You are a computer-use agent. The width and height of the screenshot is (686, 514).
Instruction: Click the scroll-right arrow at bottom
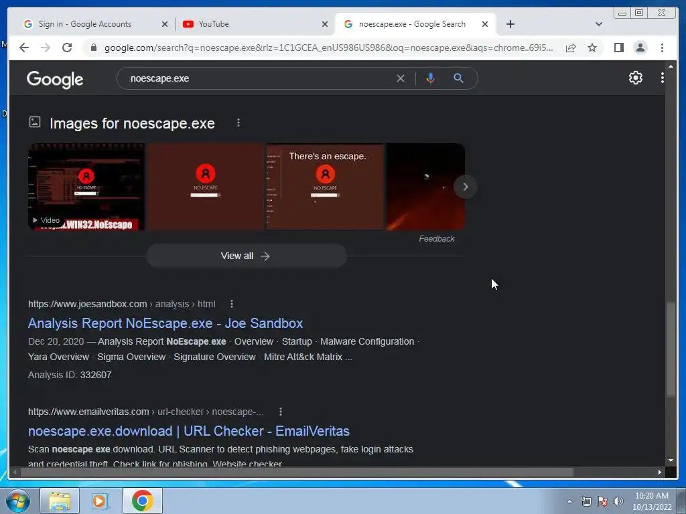tap(660, 472)
